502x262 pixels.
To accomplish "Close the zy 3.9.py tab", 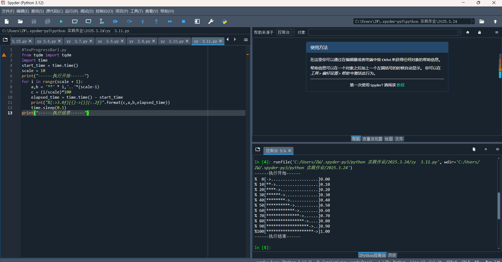I will click(x=122, y=41).
